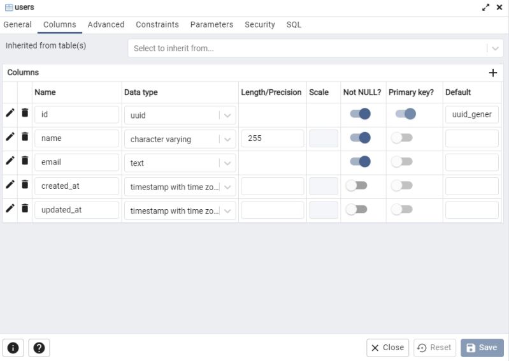509x361 pixels.
Task: Click the 255 length field
Action: [x=273, y=138]
